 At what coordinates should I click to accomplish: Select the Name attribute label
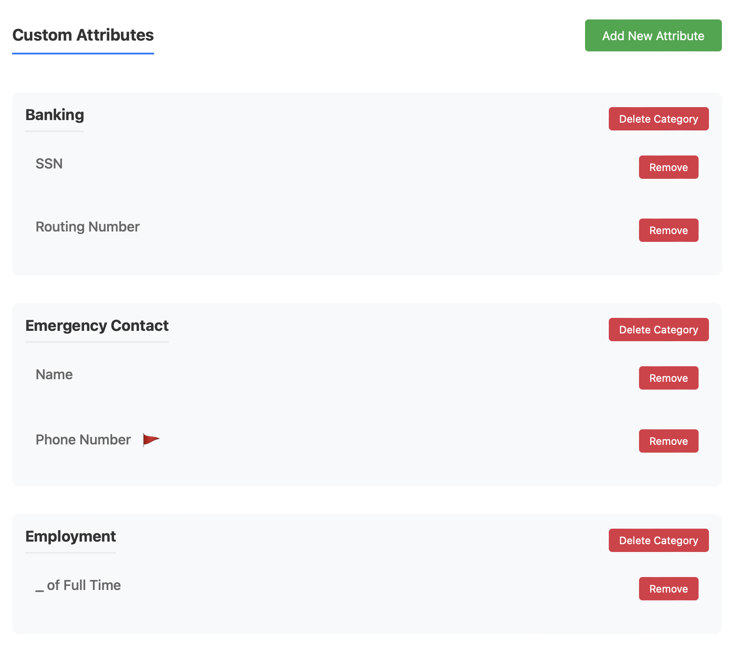(x=54, y=374)
